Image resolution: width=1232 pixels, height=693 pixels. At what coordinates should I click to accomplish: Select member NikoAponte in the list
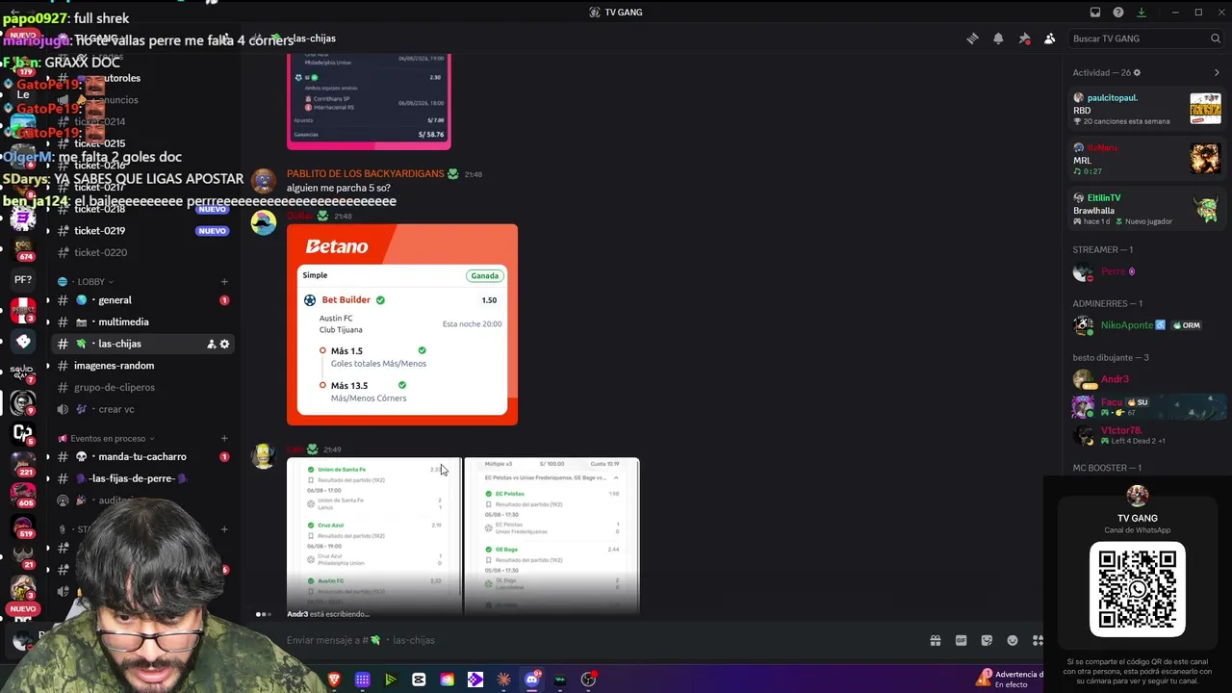(1146, 325)
